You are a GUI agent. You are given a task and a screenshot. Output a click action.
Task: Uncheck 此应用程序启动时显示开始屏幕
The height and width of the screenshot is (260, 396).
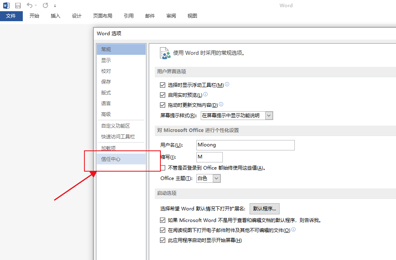click(162, 240)
